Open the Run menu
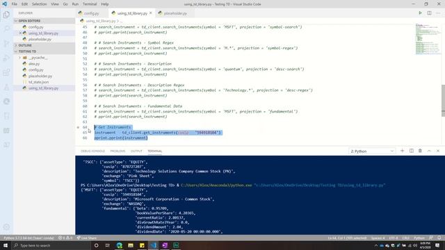The image size is (445, 250). [x=75, y=4]
